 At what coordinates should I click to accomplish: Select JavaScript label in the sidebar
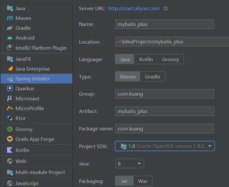coord(27,183)
